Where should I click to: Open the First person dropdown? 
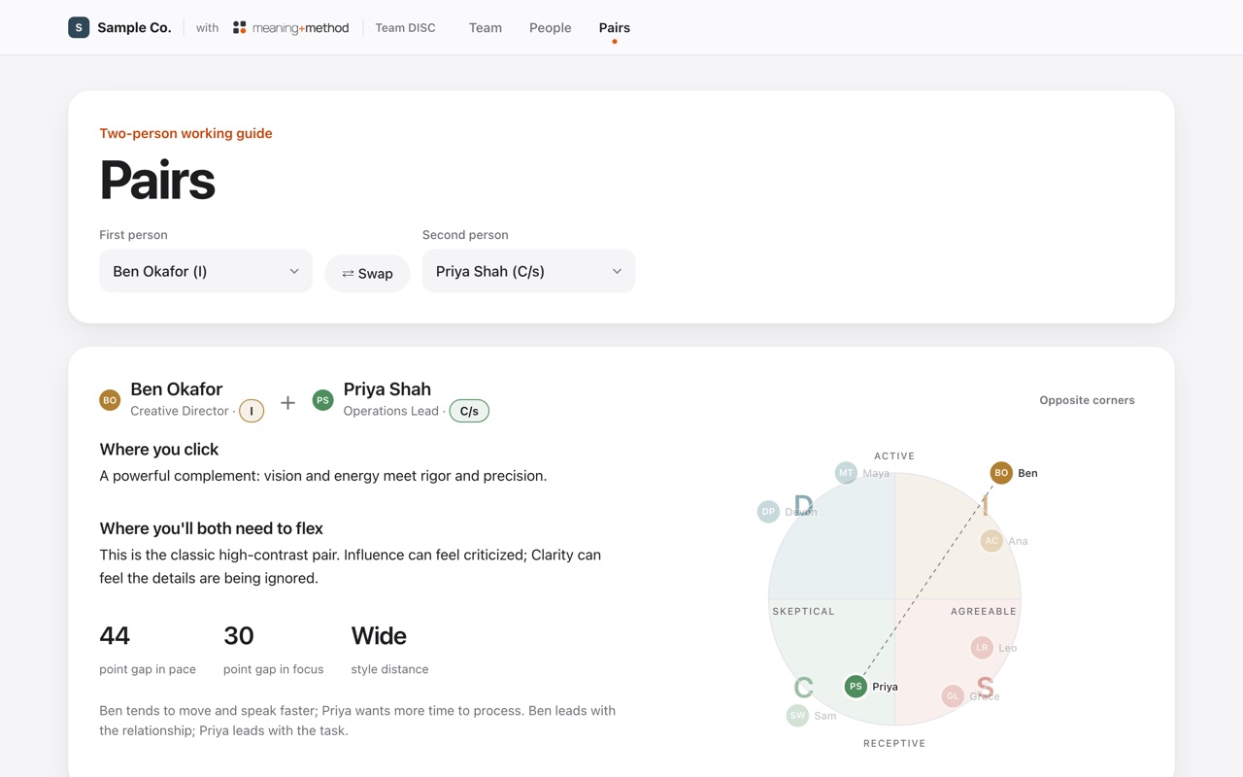pos(206,271)
